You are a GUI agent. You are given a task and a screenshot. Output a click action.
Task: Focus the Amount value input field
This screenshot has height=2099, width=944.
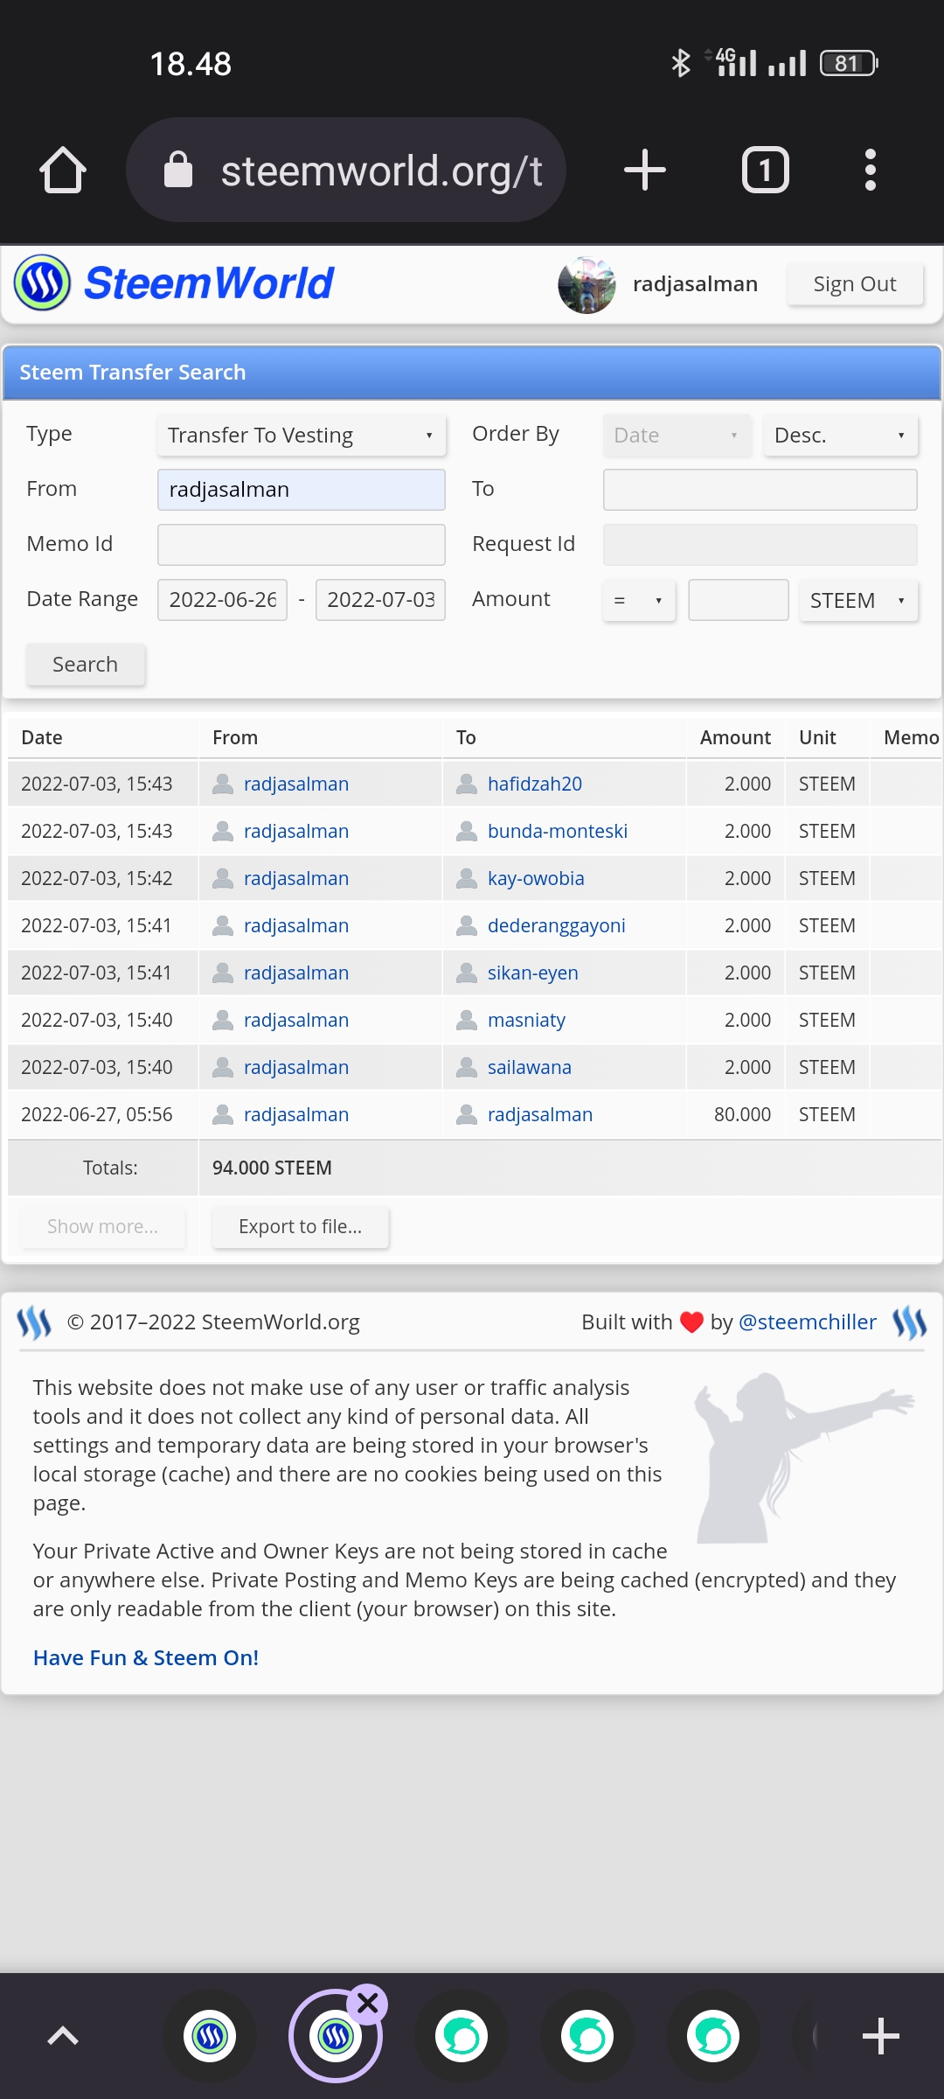pos(739,600)
